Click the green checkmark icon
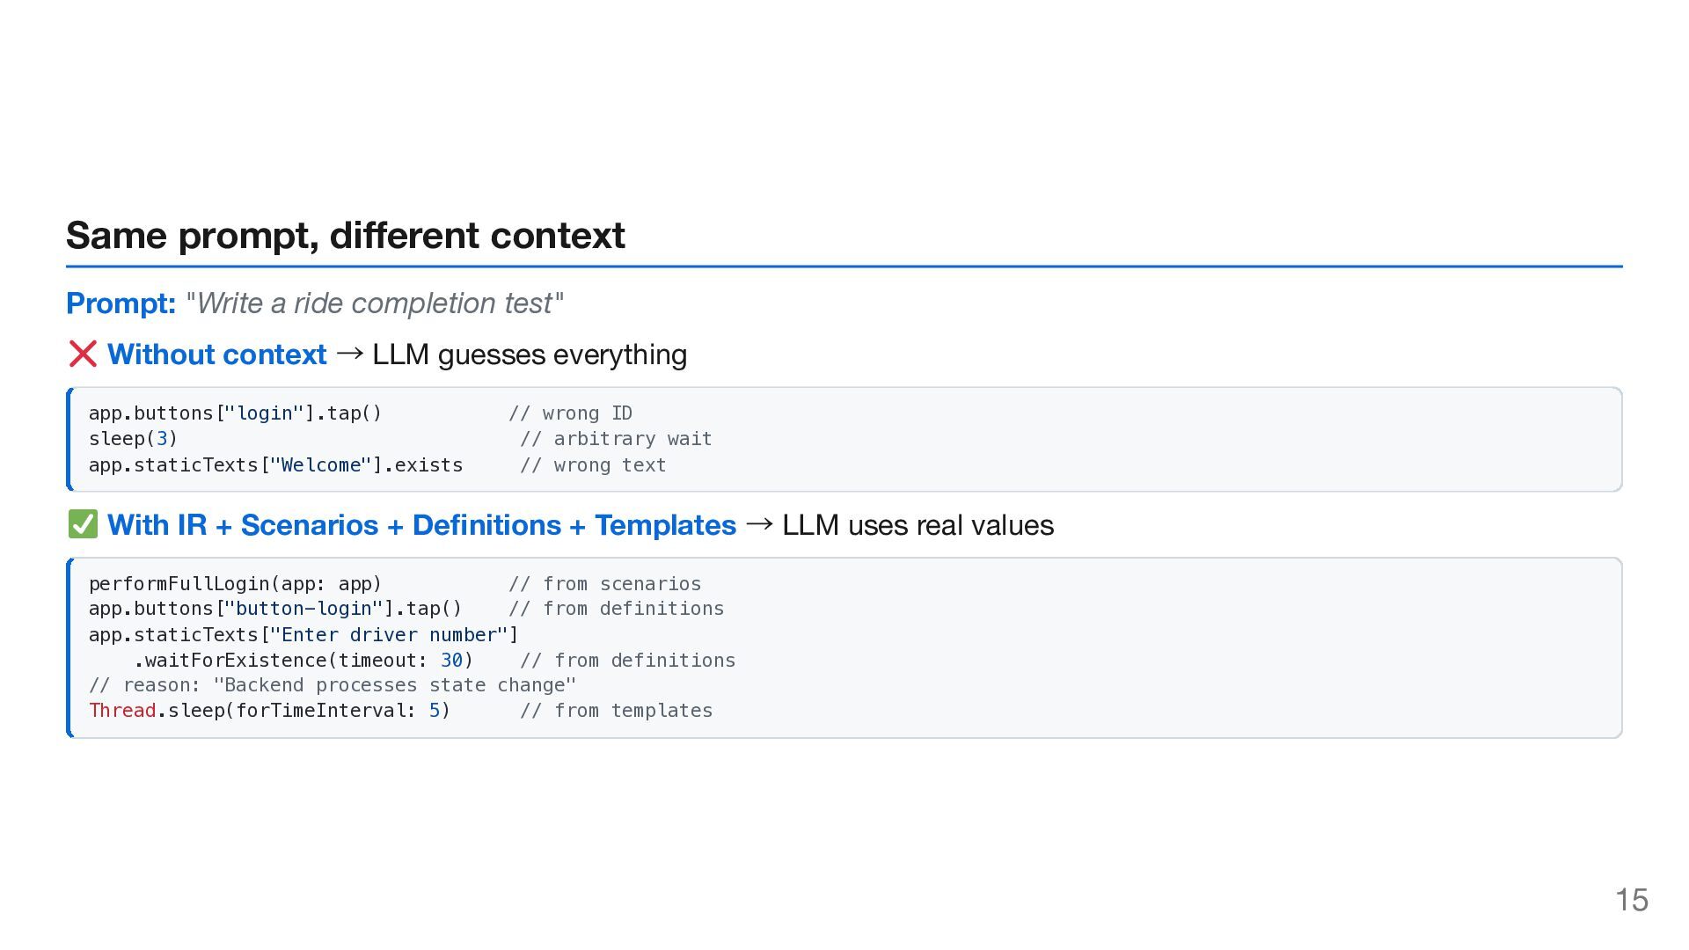Image resolution: width=1689 pixels, height=950 pixels. pyautogui.click(x=83, y=525)
